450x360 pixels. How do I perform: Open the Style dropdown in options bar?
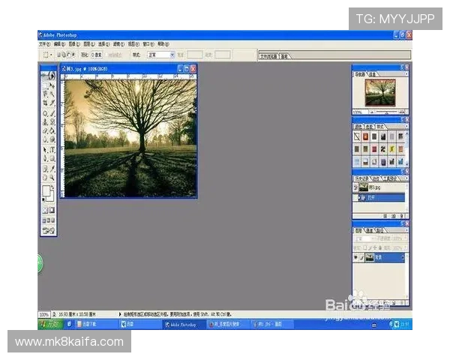[x=163, y=55]
